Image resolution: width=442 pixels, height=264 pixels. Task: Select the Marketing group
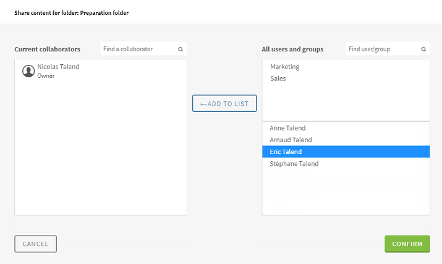coord(285,67)
